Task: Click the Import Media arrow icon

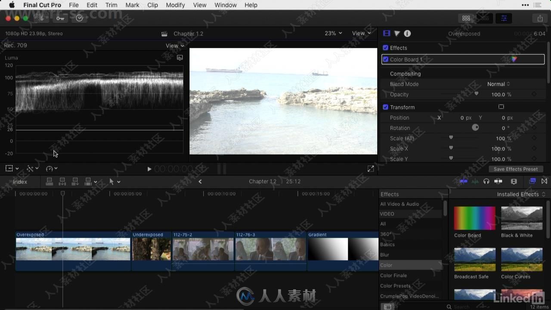Action: [42, 18]
